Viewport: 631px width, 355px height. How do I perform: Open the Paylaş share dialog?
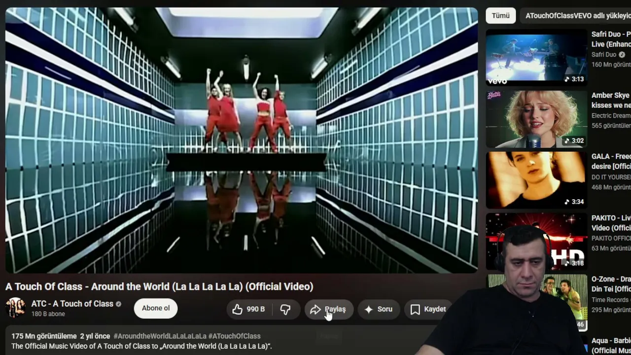point(328,309)
